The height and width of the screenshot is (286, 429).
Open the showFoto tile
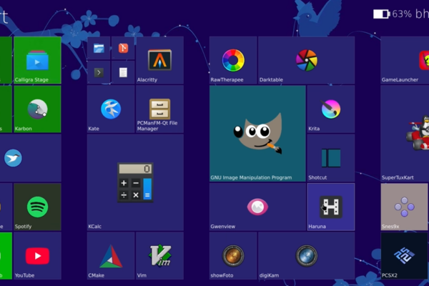tap(233, 255)
